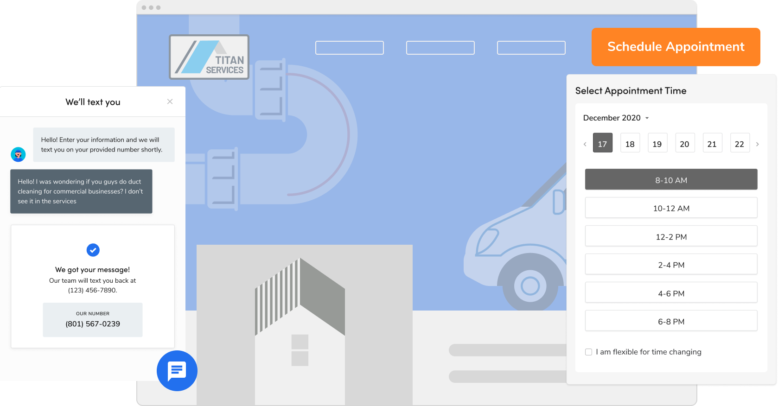Select date 20
This screenshot has height=406, width=778.
[x=684, y=143]
